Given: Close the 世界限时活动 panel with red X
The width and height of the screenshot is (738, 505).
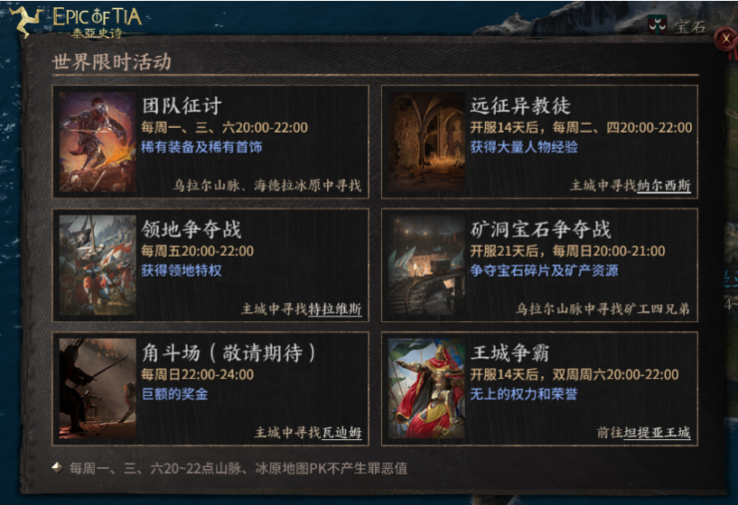Looking at the screenshot, I should 725,40.
